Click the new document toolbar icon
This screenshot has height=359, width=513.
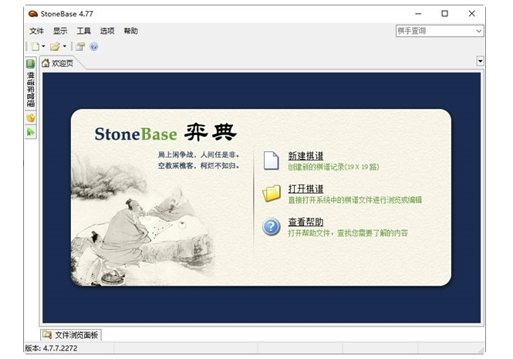tap(35, 46)
